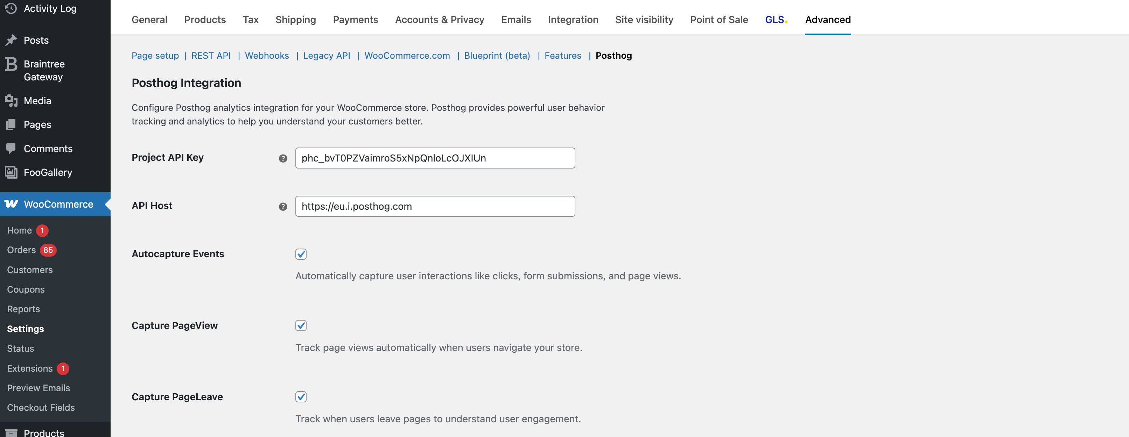
Task: Disable the Autocapture Events checkbox
Action: [x=301, y=253]
